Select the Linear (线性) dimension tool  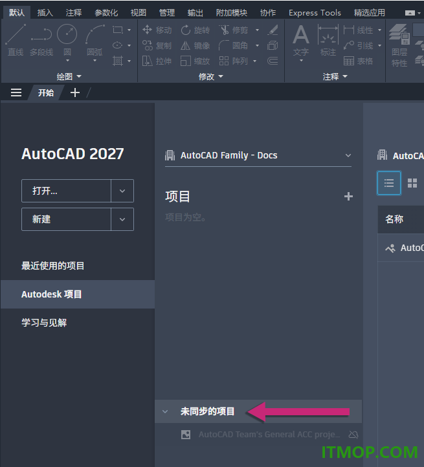click(358, 30)
